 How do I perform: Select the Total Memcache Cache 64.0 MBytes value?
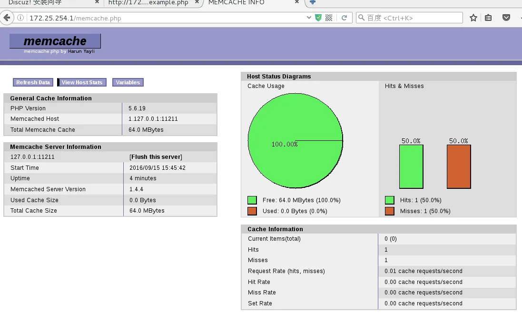click(x=146, y=130)
